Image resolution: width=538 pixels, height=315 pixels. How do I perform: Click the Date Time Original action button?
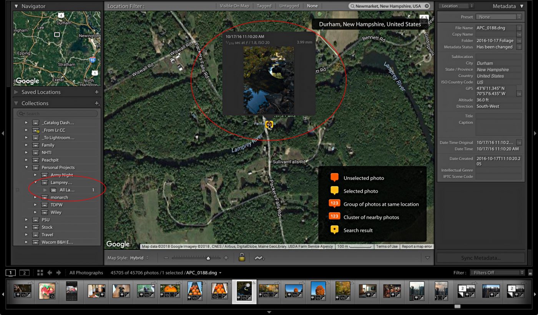pyautogui.click(x=519, y=143)
